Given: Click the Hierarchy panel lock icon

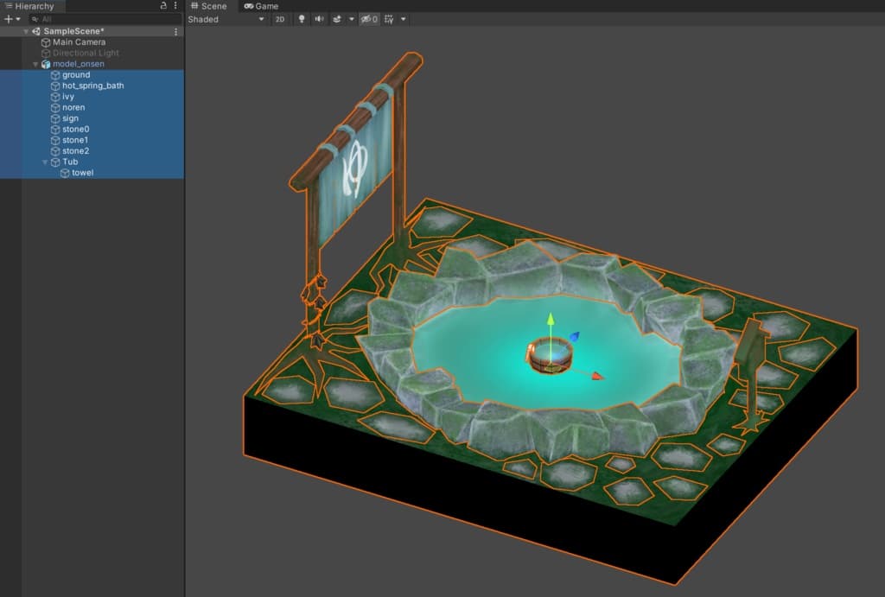Looking at the screenshot, I should pyautogui.click(x=164, y=6).
